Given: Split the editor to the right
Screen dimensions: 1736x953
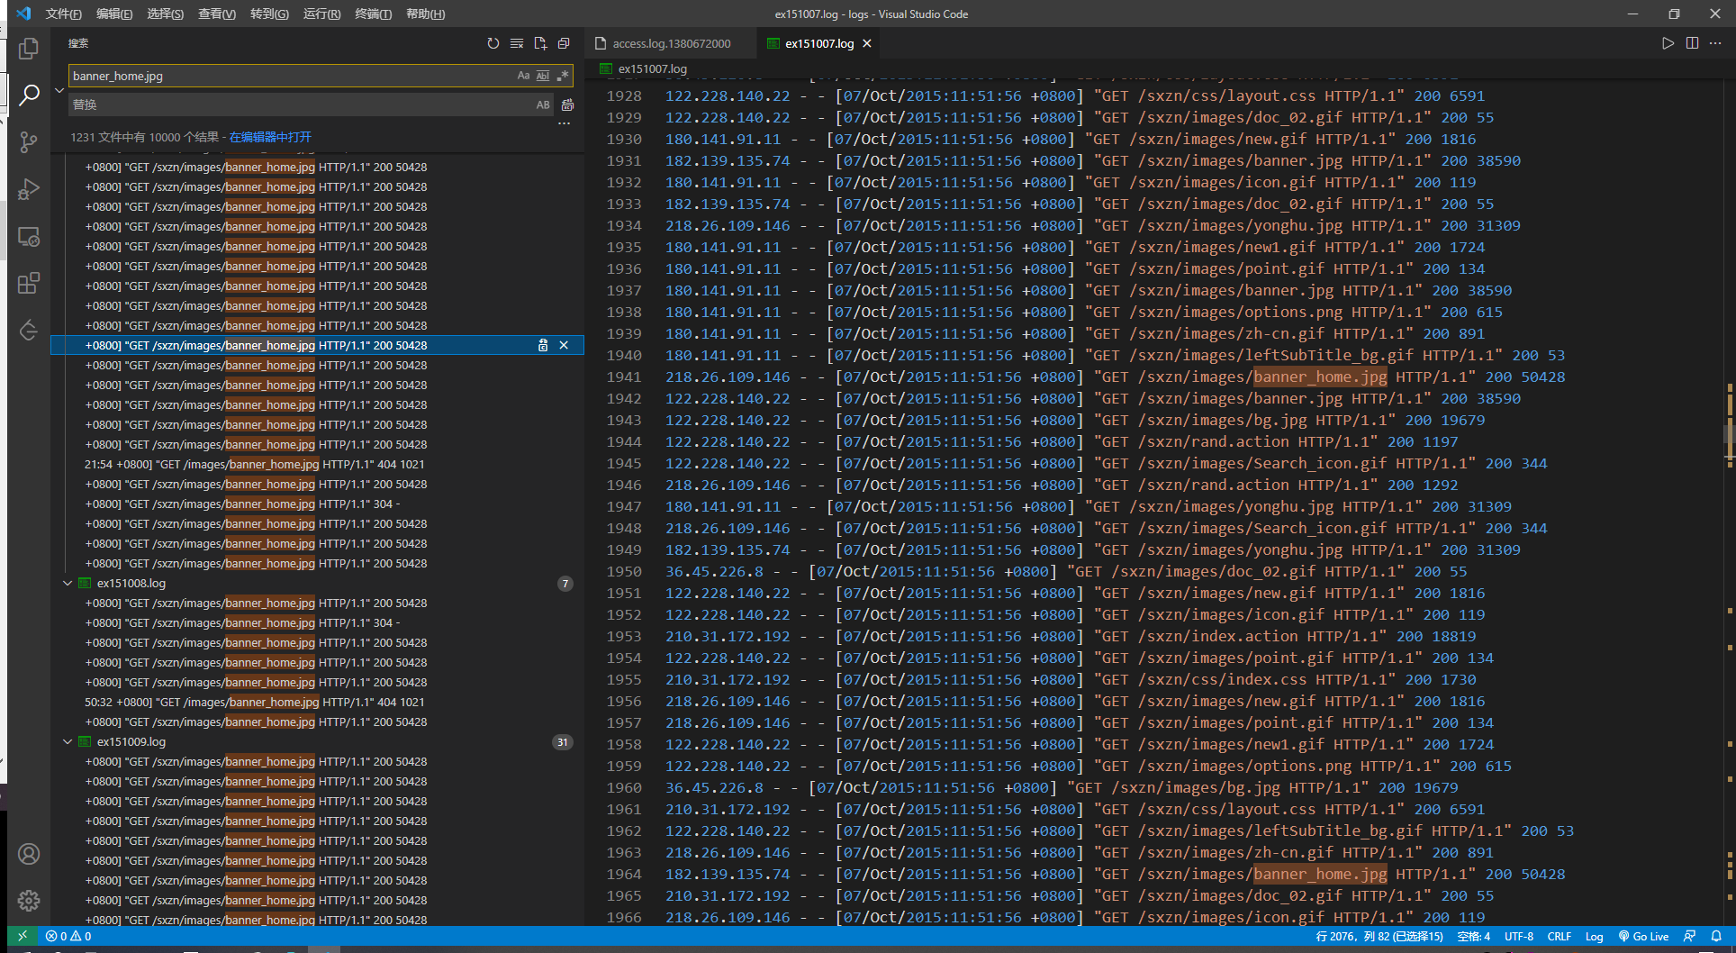Looking at the screenshot, I should click(x=1693, y=43).
